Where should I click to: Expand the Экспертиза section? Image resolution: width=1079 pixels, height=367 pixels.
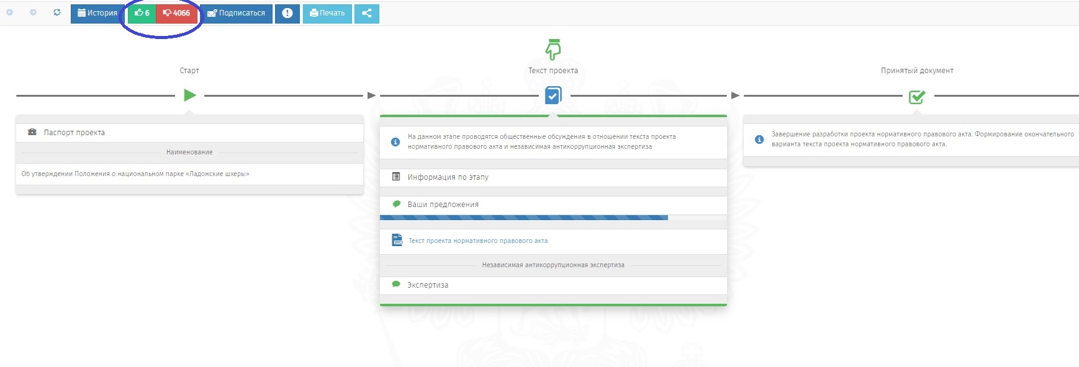click(x=427, y=285)
